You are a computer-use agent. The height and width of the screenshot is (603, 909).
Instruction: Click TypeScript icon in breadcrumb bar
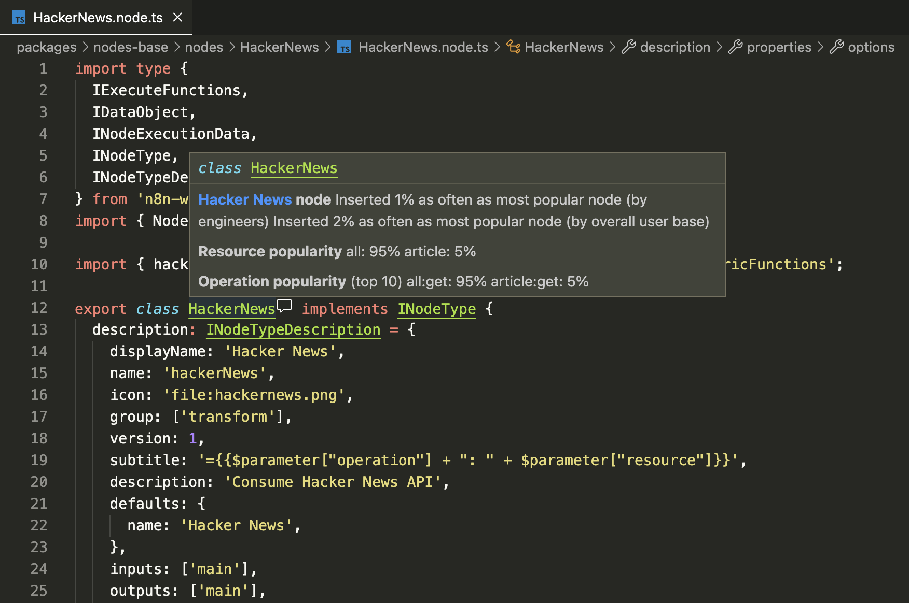click(x=344, y=47)
